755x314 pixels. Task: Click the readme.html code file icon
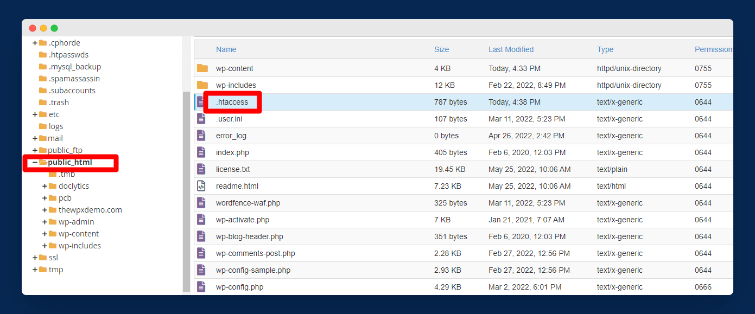(x=201, y=186)
